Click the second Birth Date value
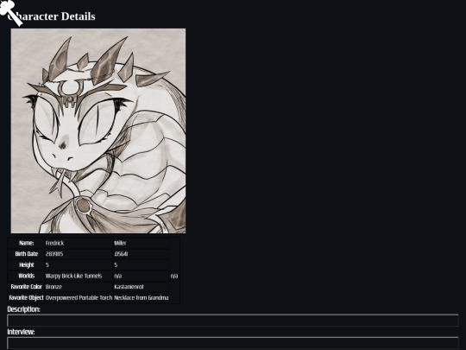The height and width of the screenshot is (350, 466). (x=141, y=254)
